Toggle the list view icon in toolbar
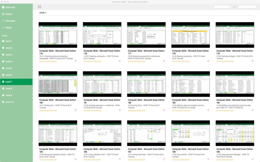Screen dimensions: 260x162 click(x=40, y=6)
